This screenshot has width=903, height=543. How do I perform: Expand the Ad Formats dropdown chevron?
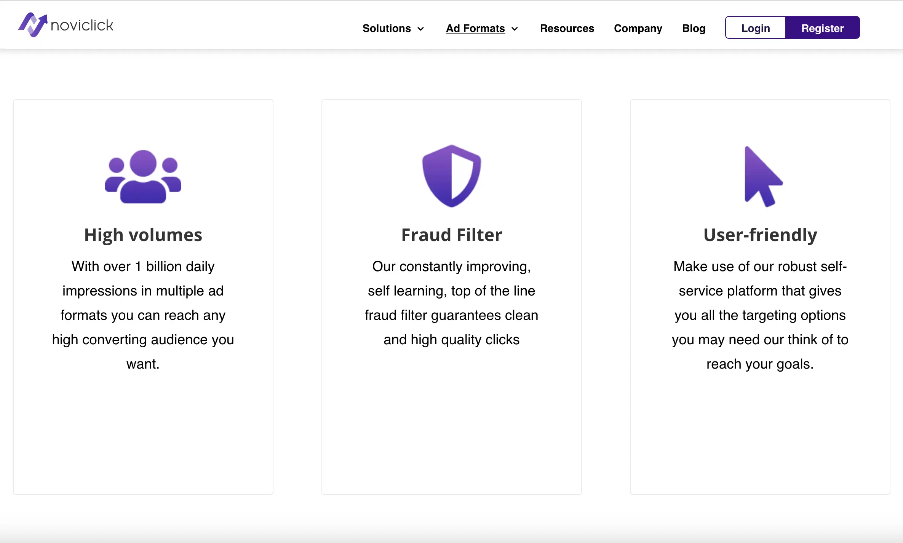[x=515, y=29]
